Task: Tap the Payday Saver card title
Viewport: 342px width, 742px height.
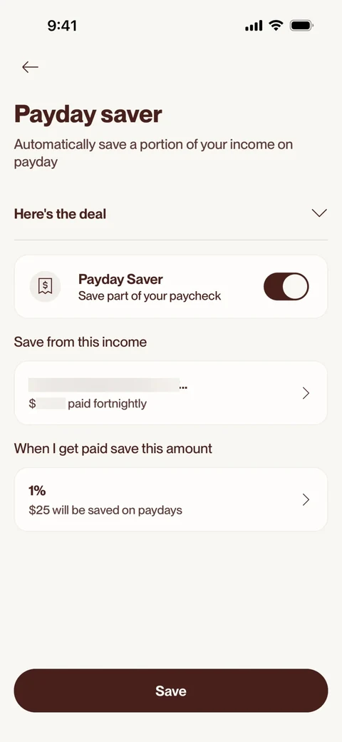Action: point(120,279)
